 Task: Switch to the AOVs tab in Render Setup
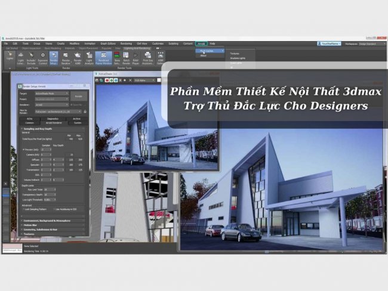[29, 119]
